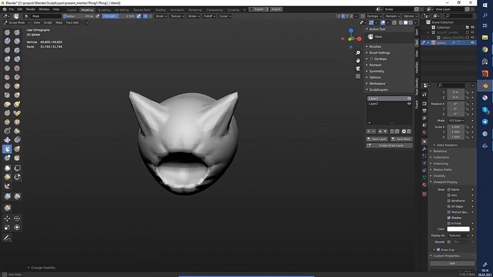The height and width of the screenshot is (277, 493).
Task: Click the Save Base button
Action: tap(401, 139)
